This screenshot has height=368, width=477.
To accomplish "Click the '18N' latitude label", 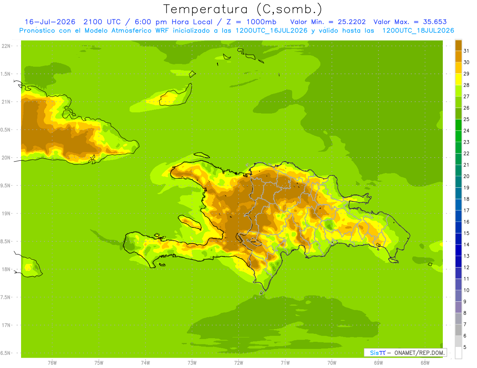I will tap(6, 270).
